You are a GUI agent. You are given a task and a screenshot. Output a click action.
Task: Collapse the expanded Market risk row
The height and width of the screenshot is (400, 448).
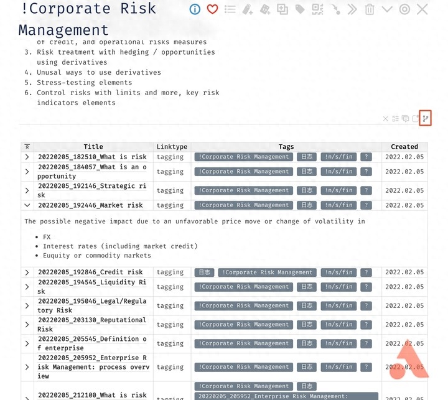point(27,205)
